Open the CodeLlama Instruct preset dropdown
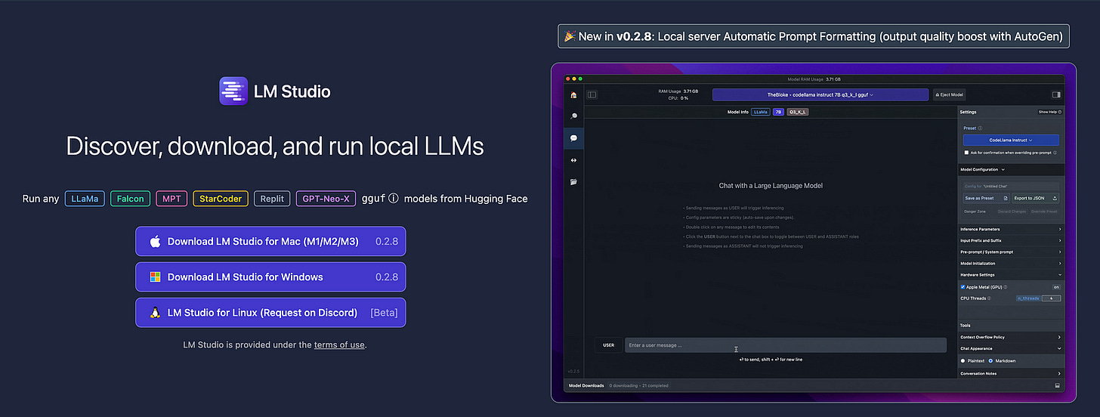 (1011, 140)
